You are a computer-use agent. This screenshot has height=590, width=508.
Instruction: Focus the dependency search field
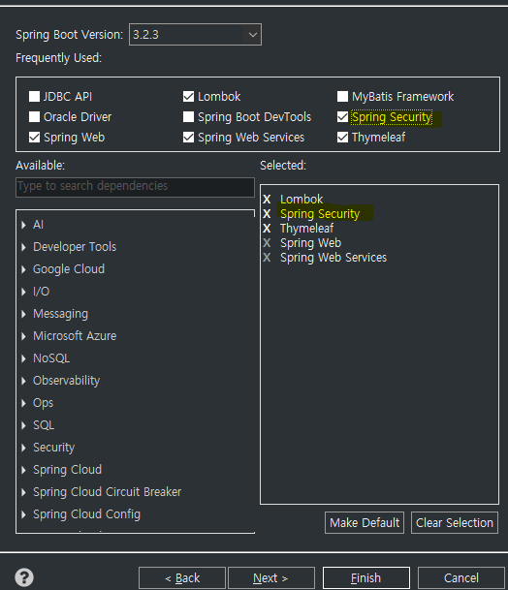(135, 187)
